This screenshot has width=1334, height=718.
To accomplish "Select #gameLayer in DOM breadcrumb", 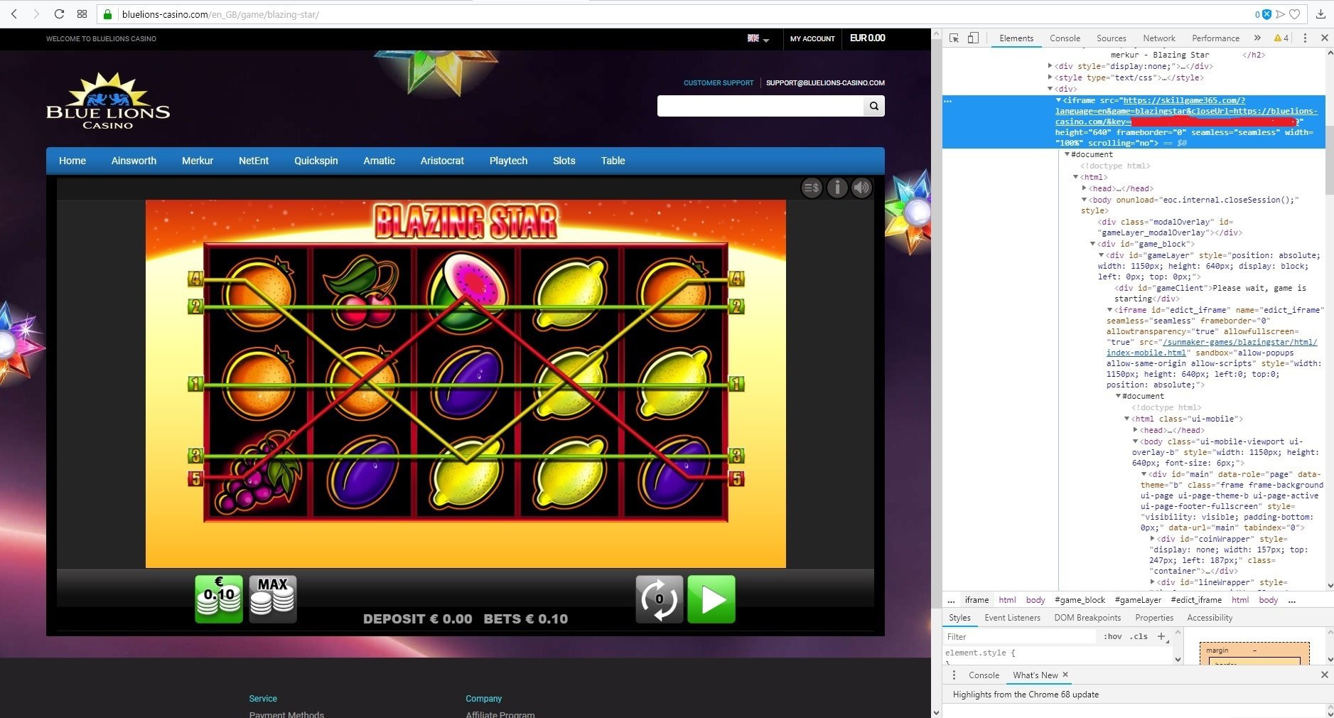I will [1138, 600].
